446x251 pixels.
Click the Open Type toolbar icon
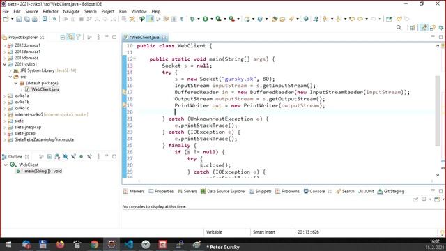click(275, 19)
